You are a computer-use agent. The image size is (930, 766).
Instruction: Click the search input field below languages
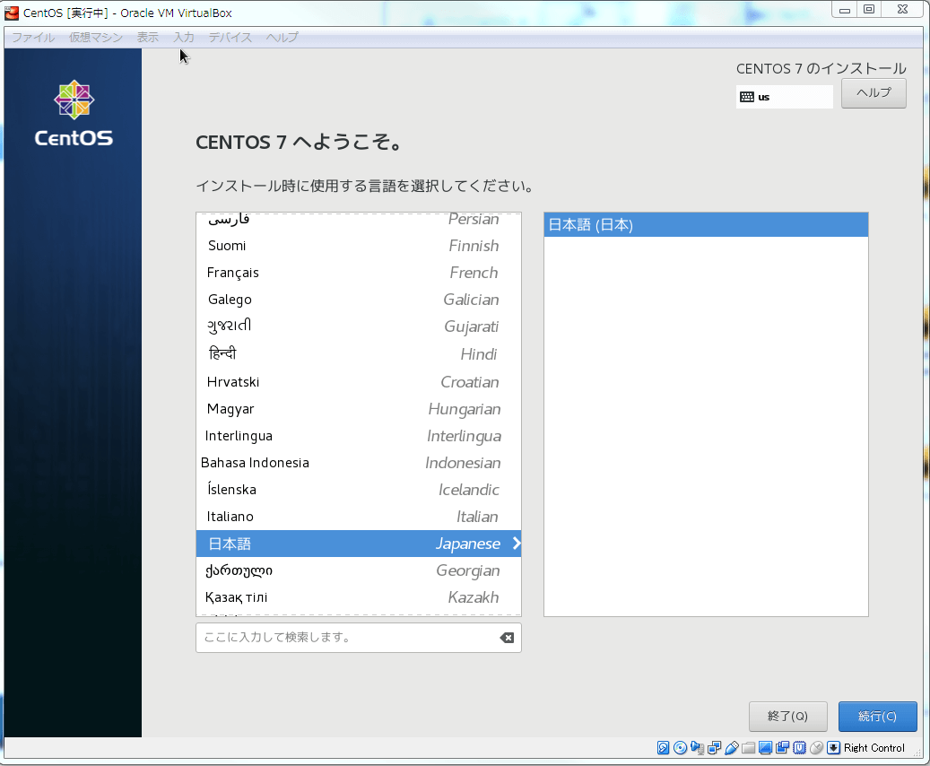tap(350, 638)
